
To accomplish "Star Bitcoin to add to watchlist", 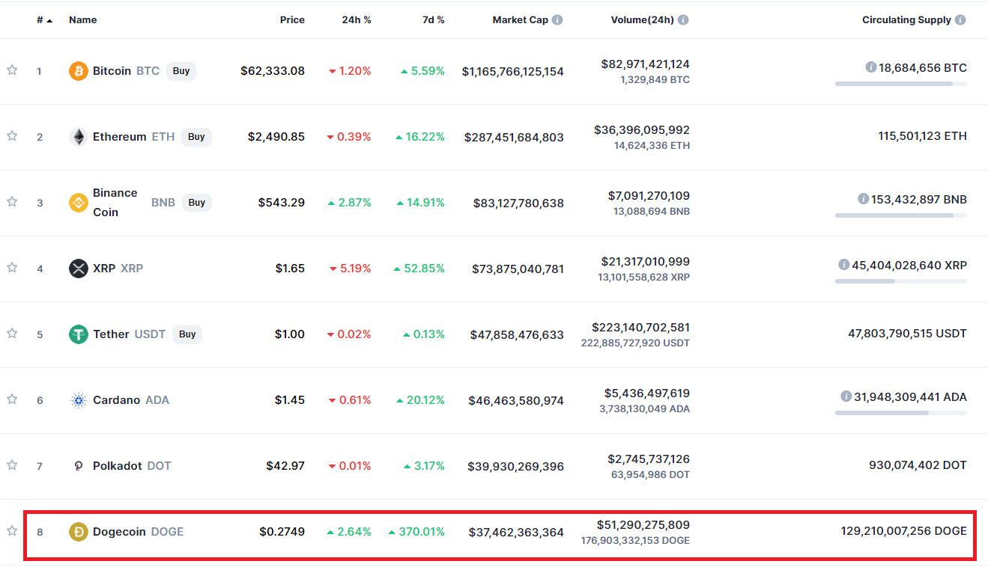I will [12, 70].
